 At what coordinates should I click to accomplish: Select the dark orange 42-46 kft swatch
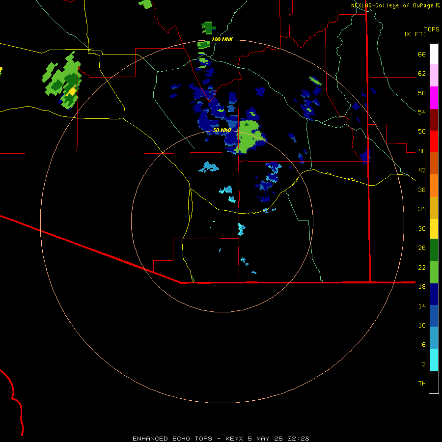pyautogui.click(x=434, y=164)
